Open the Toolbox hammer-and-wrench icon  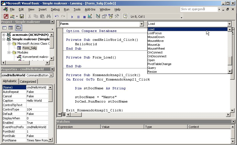pos(117,17)
